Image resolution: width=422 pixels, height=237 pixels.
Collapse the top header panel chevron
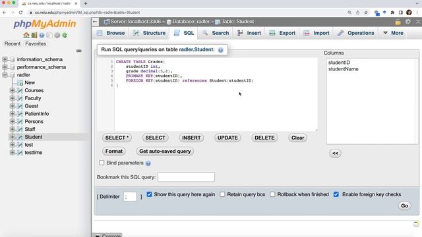tap(418, 22)
